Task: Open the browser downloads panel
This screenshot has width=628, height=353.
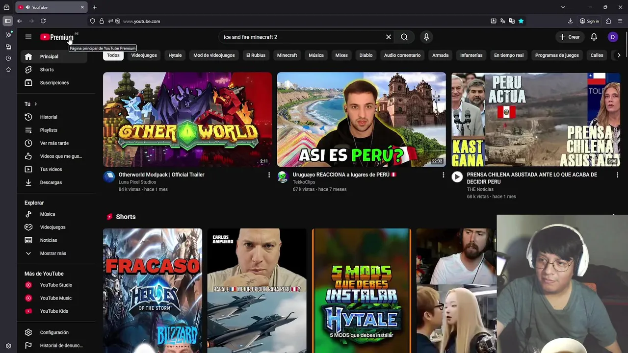Action: 570,21
